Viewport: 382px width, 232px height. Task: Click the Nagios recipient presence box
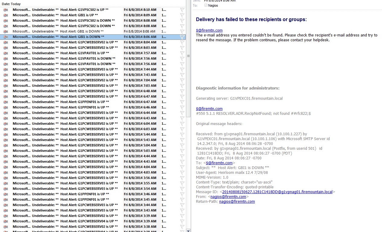click(x=206, y=5)
